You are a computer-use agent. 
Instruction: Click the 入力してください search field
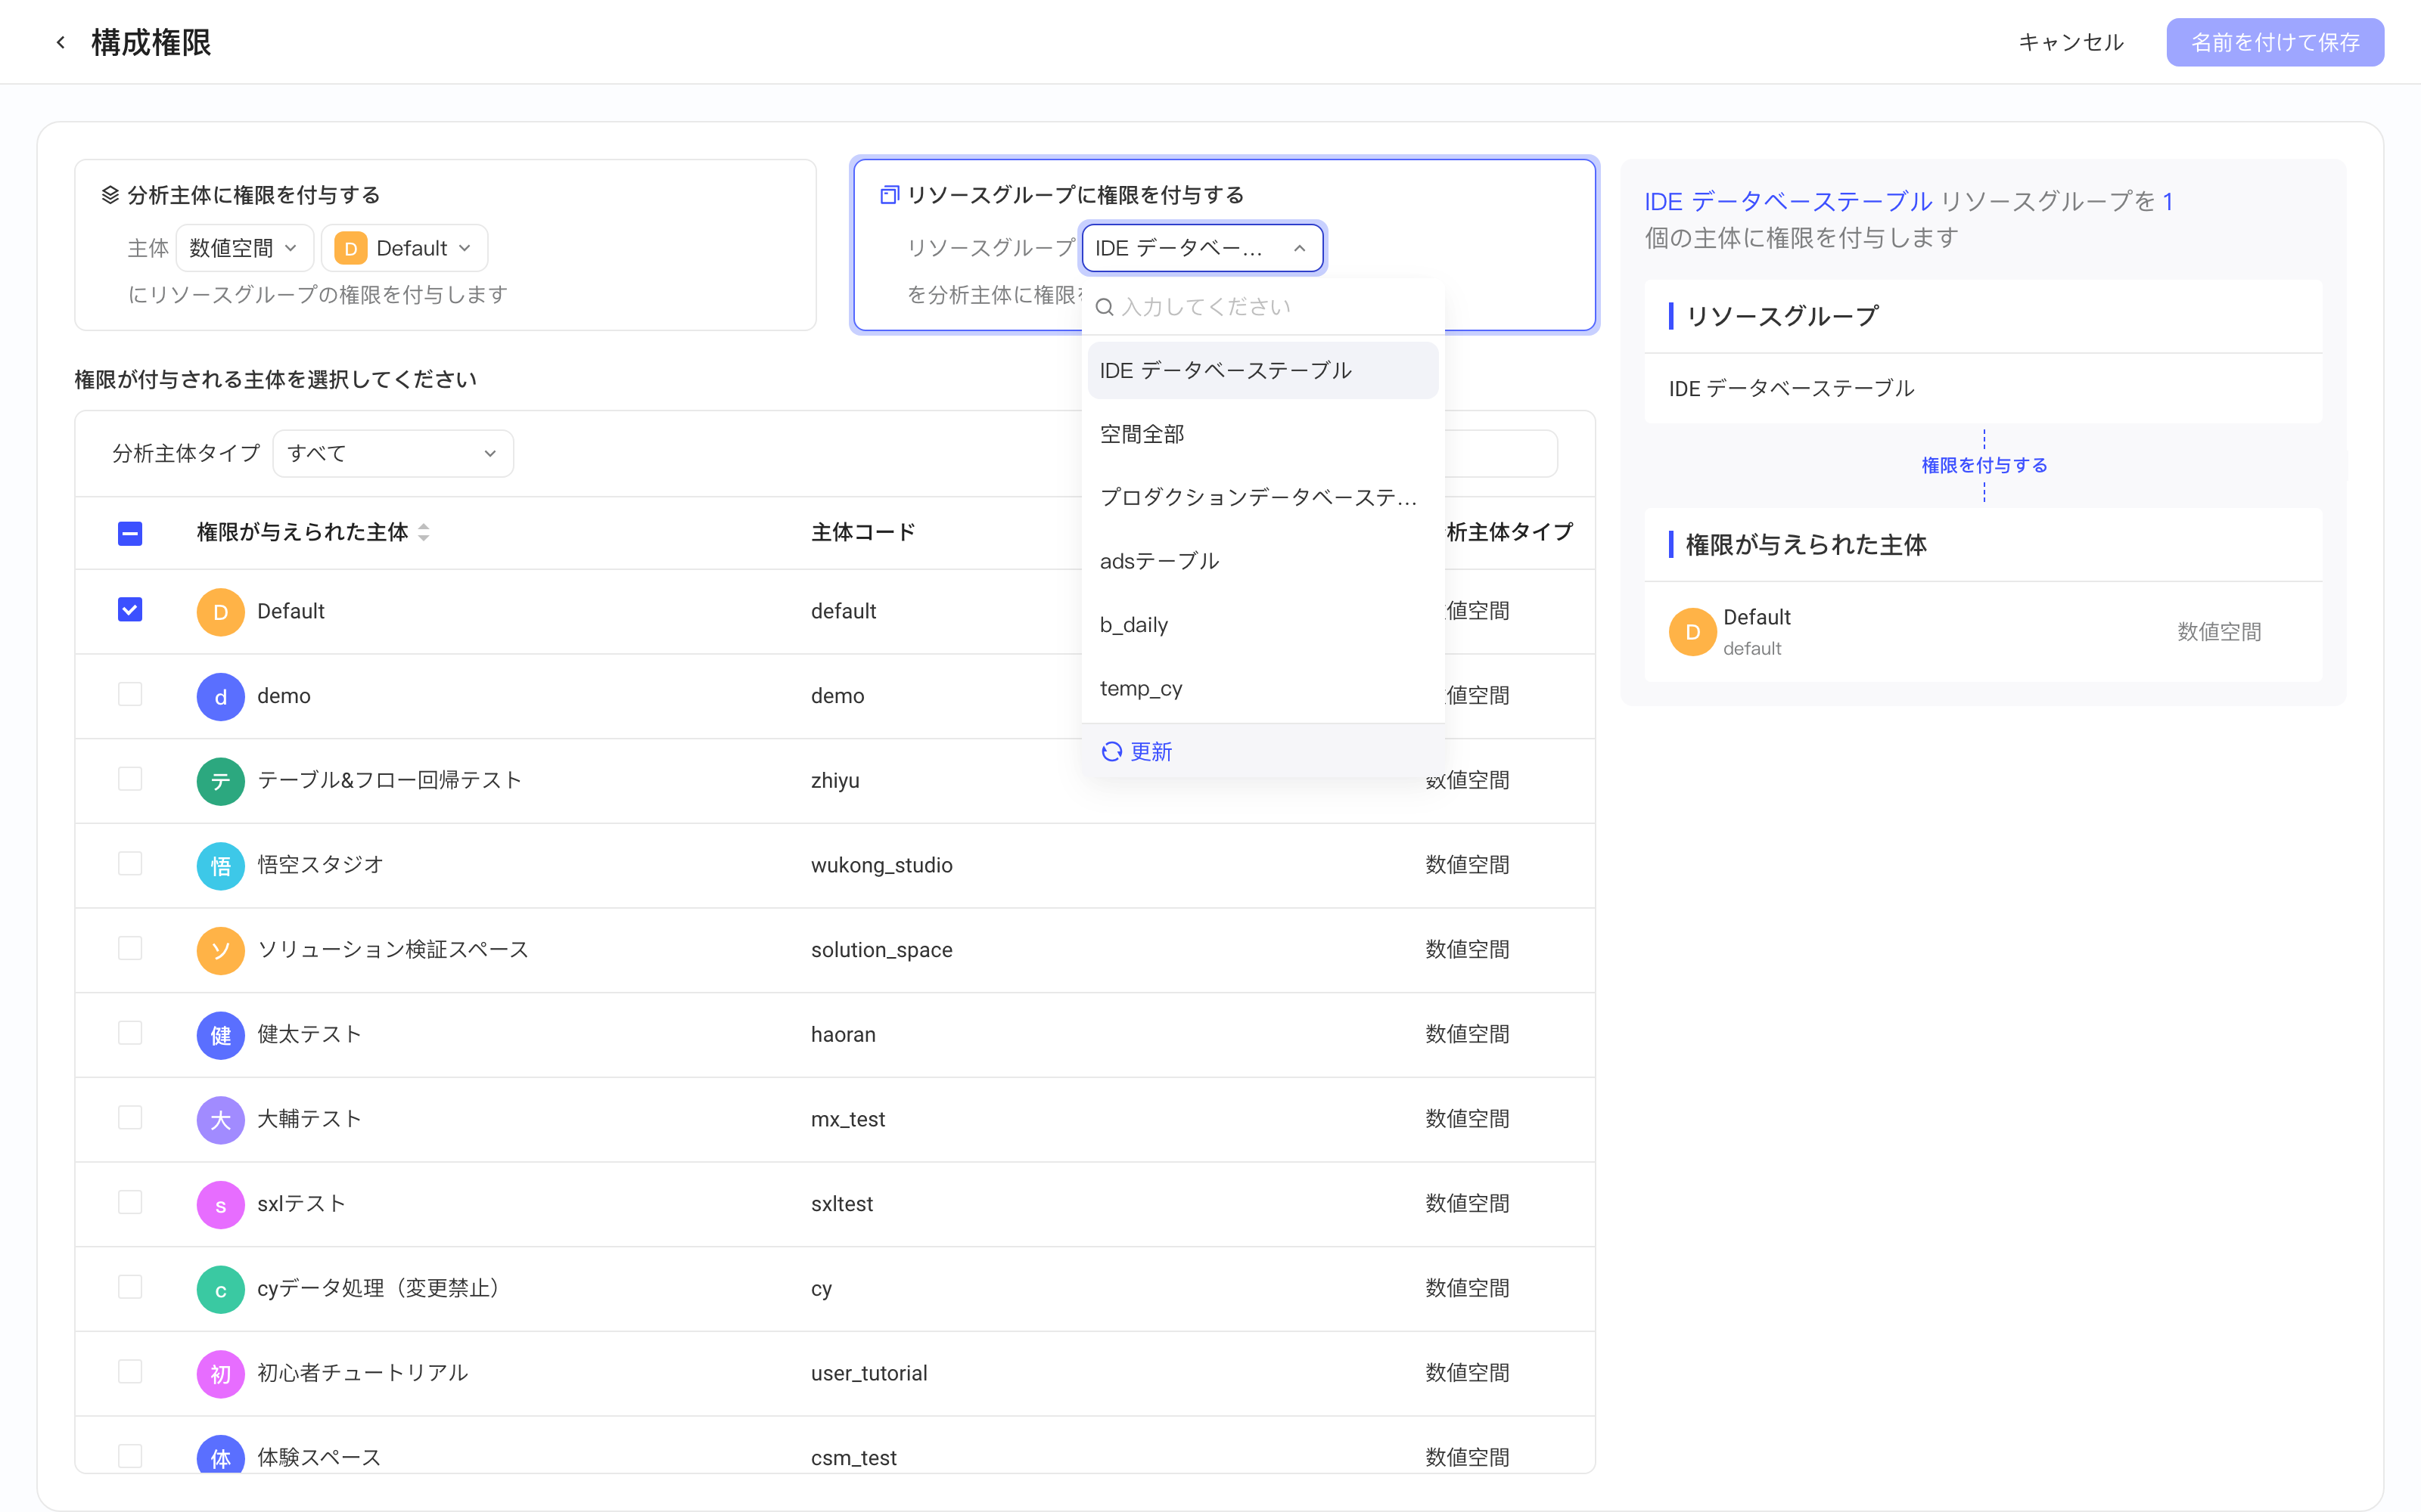[x=1263, y=307]
